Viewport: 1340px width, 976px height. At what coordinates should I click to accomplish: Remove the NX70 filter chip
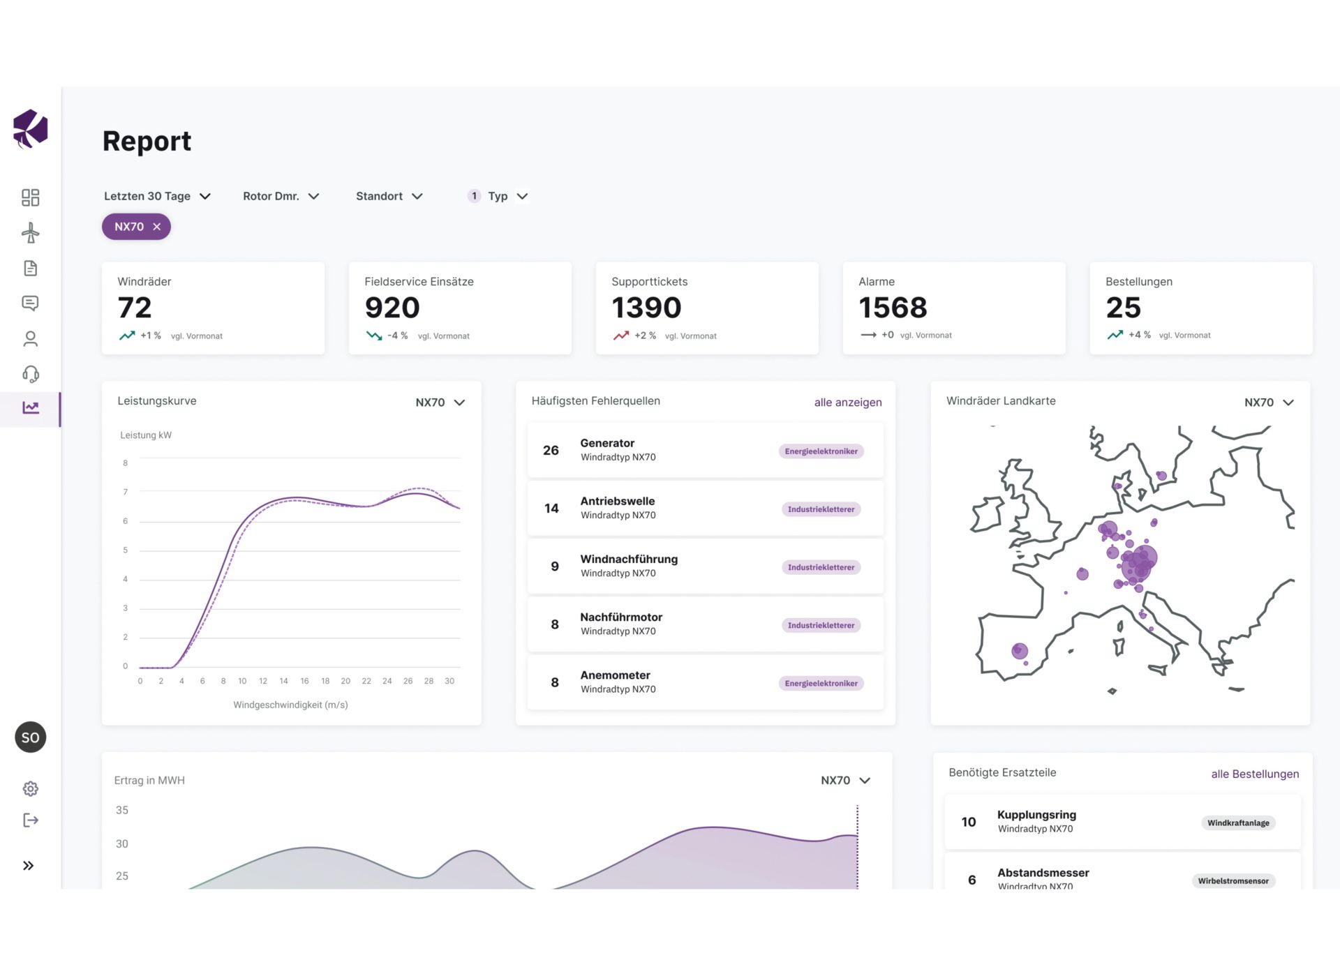pos(157,227)
